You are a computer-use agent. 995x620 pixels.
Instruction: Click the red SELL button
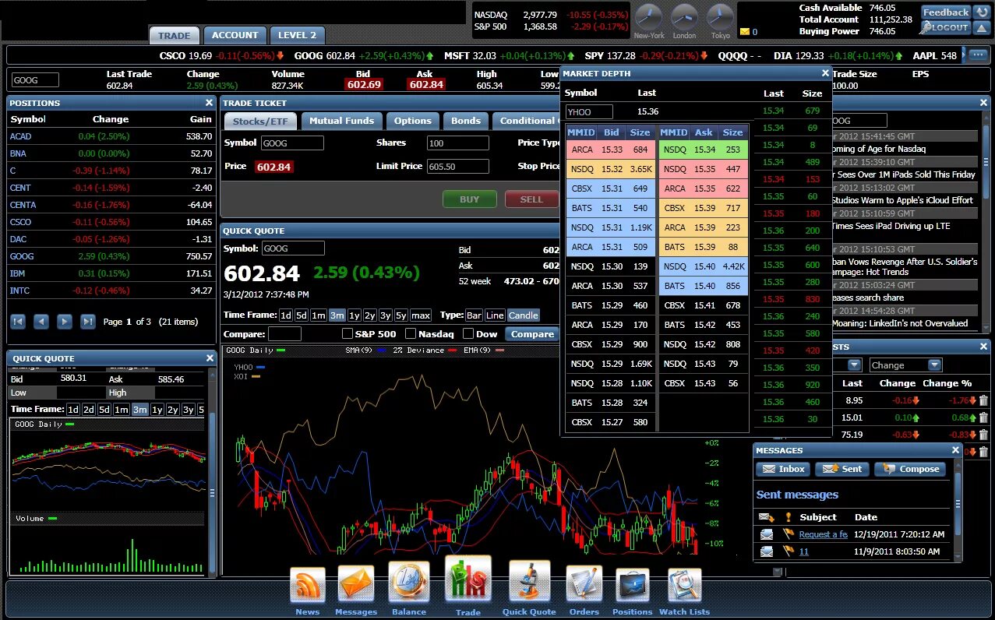(532, 199)
